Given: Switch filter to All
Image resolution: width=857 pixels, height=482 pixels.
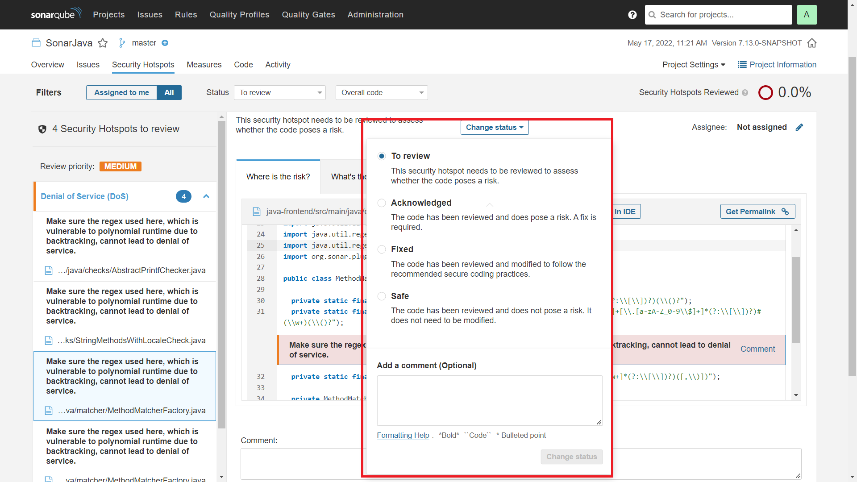Looking at the screenshot, I should pos(169,92).
